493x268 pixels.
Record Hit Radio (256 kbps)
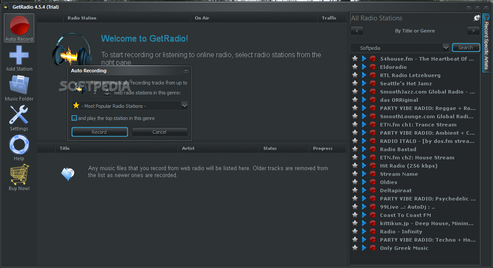(x=373, y=165)
